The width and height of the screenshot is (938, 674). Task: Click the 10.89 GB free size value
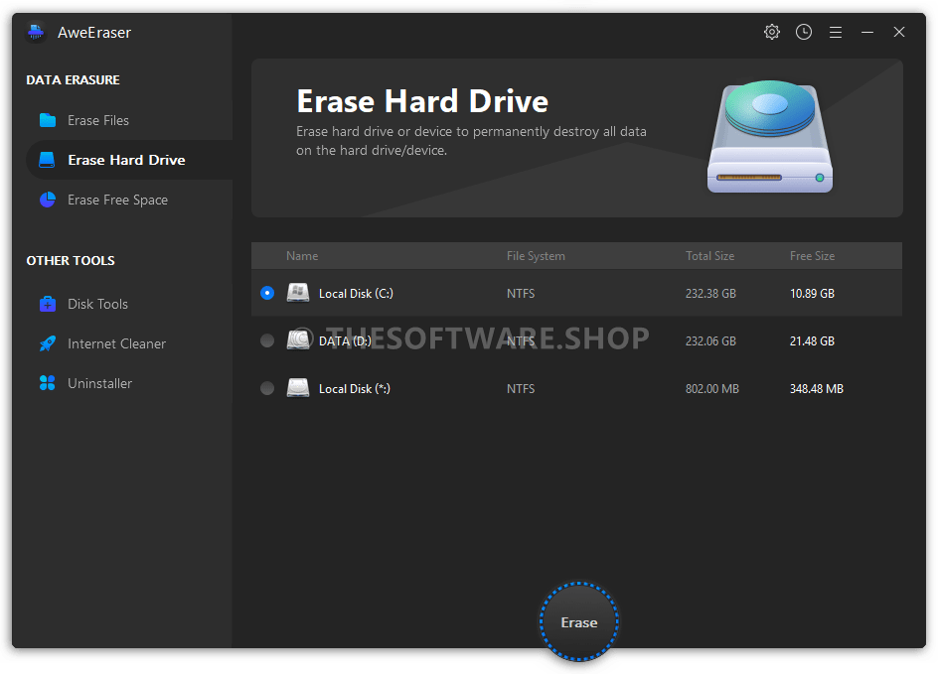(x=812, y=294)
